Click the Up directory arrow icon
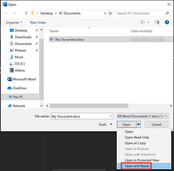 (x=26, y=13)
